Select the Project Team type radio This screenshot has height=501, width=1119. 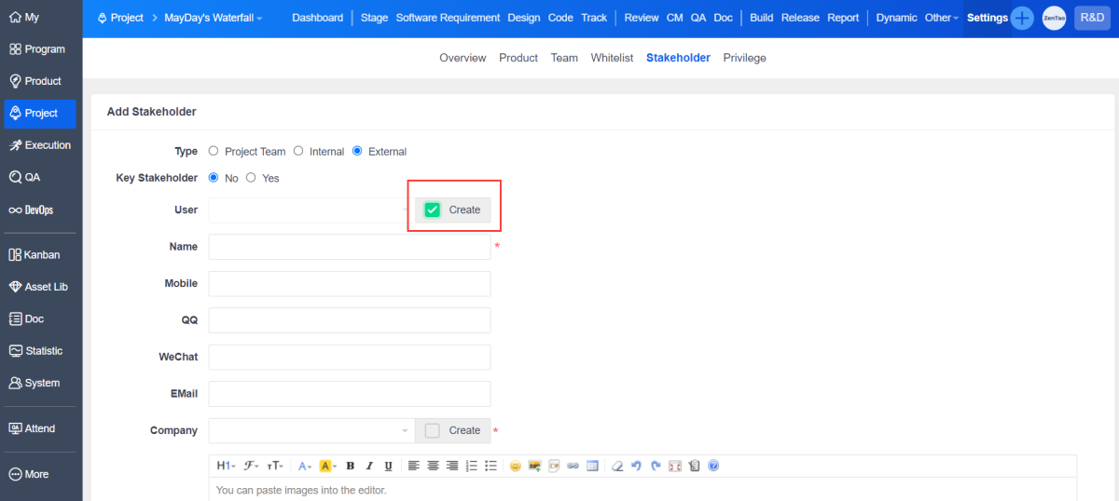click(214, 151)
